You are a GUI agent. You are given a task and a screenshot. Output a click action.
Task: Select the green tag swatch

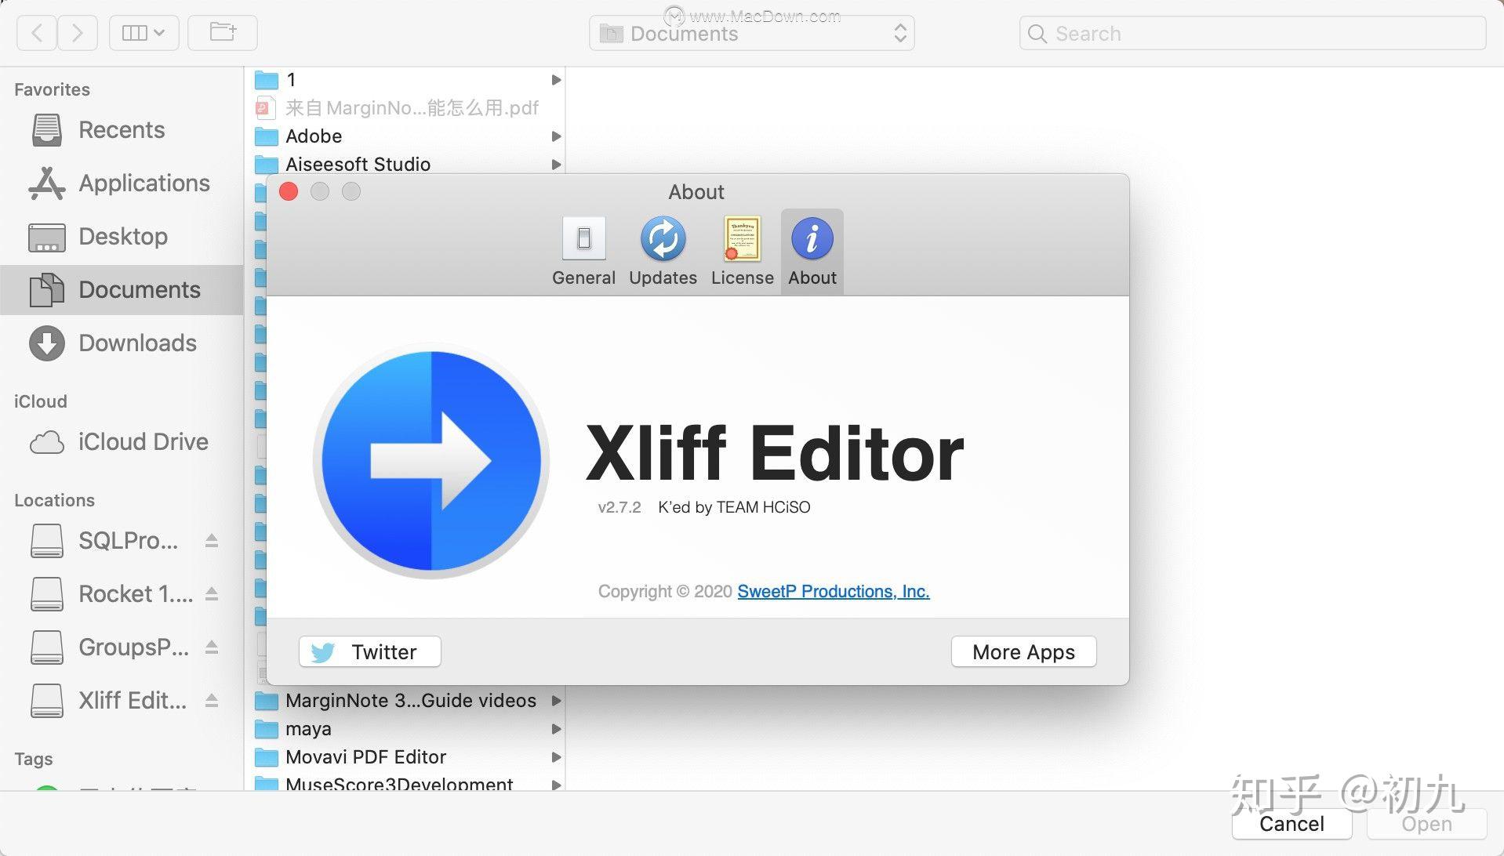click(47, 792)
